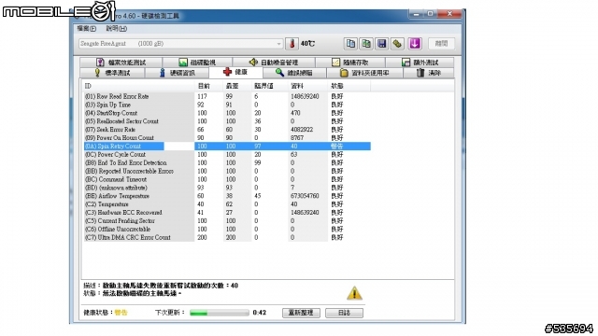Select the (04) Start/Stop Count row
Viewport: 598px width, 336px height.
(x=227, y=113)
